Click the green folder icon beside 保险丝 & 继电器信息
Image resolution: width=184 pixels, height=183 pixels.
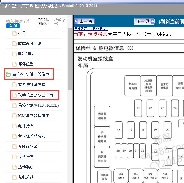[x=8, y=75]
